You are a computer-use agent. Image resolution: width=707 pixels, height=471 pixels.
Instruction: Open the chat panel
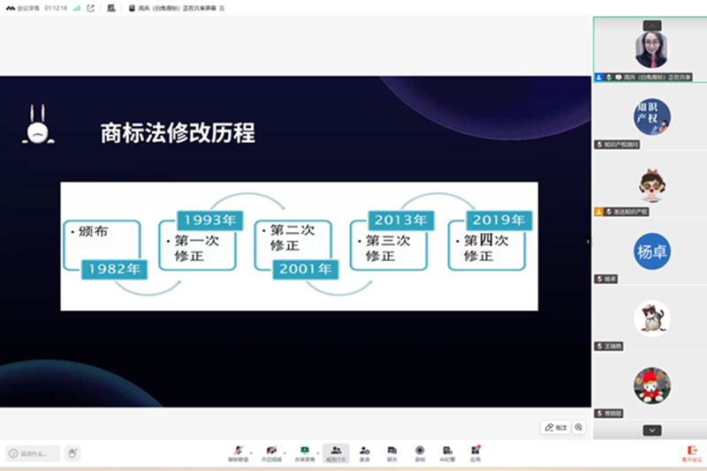pos(392,452)
